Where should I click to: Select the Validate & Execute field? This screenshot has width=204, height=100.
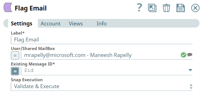[102, 86]
